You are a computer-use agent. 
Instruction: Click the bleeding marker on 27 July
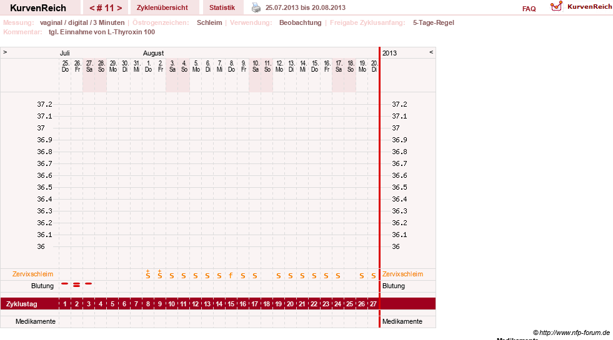click(x=89, y=284)
